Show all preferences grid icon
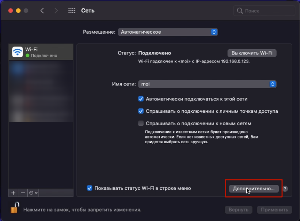This screenshot has width=300, height=221. (72, 11)
